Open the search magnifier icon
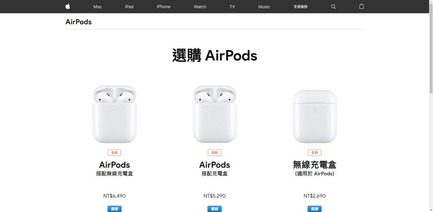This screenshot has height=212, width=433. tap(333, 6)
